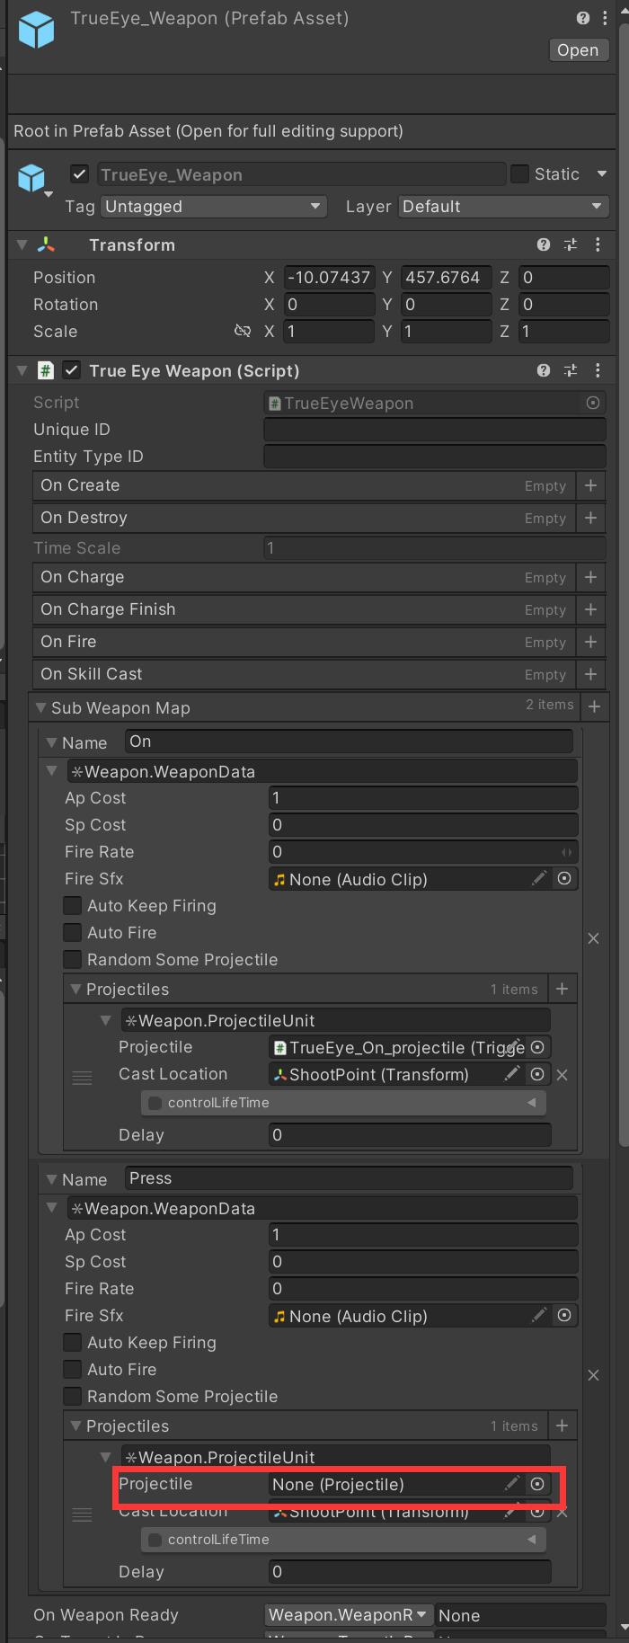The height and width of the screenshot is (1643, 629).
Task: Click the scale constrain link icon in Transform
Action: pos(243,332)
